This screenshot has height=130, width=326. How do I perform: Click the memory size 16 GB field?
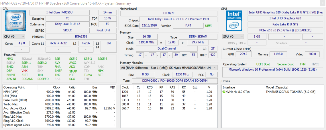tap(147, 37)
